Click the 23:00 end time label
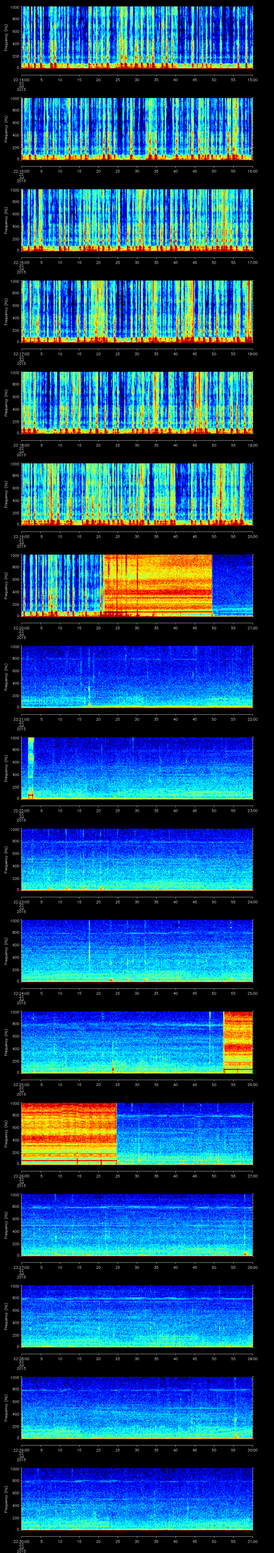Image resolution: width=274 pixels, height=1553 pixels. [x=252, y=810]
